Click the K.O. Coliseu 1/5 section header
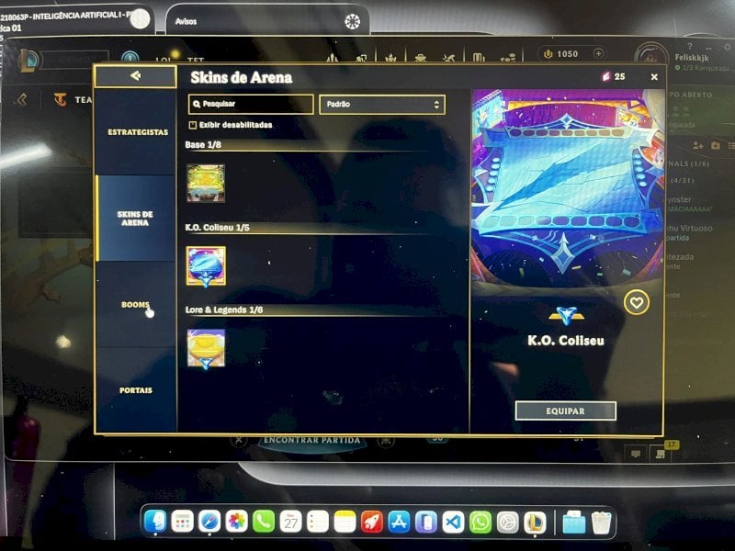Image resolution: width=735 pixels, height=551 pixels. click(217, 228)
